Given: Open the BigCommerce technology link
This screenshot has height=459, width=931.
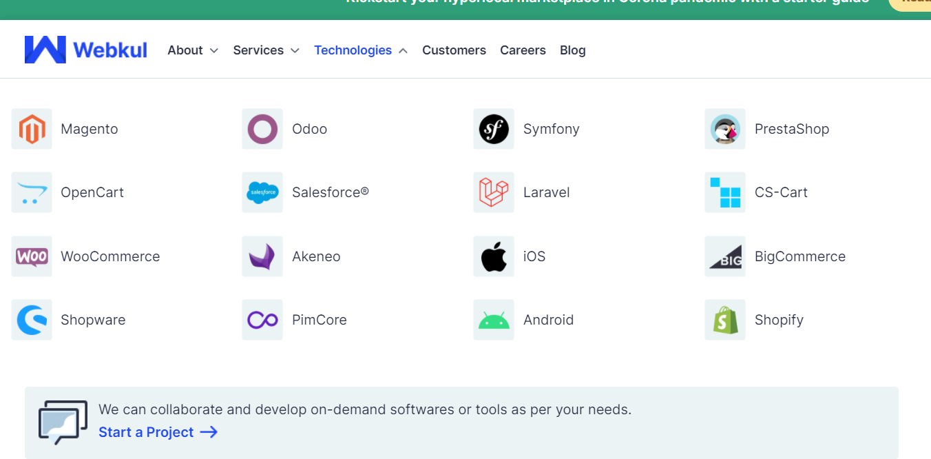Looking at the screenshot, I should [800, 256].
